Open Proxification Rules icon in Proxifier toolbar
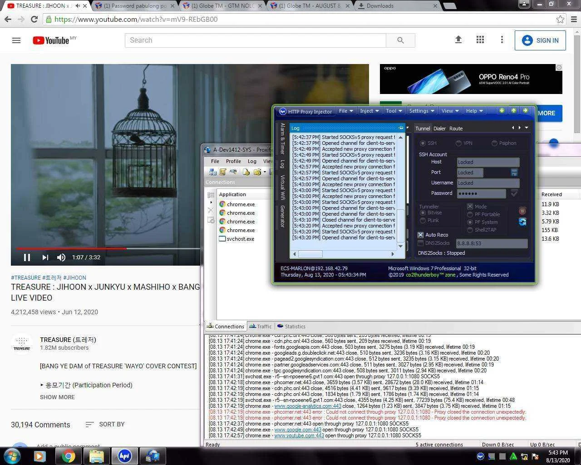This screenshot has width=581, height=465. [223, 172]
